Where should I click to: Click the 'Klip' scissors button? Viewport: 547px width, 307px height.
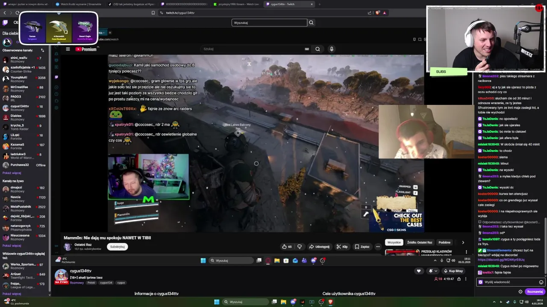coord(342,246)
